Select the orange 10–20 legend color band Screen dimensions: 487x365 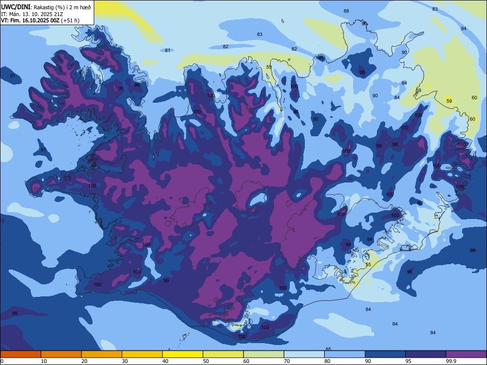pyautogui.click(x=61, y=354)
